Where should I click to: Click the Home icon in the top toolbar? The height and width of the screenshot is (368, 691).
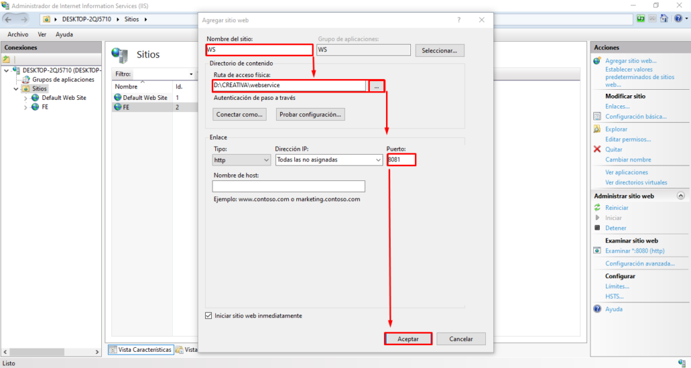664,18
